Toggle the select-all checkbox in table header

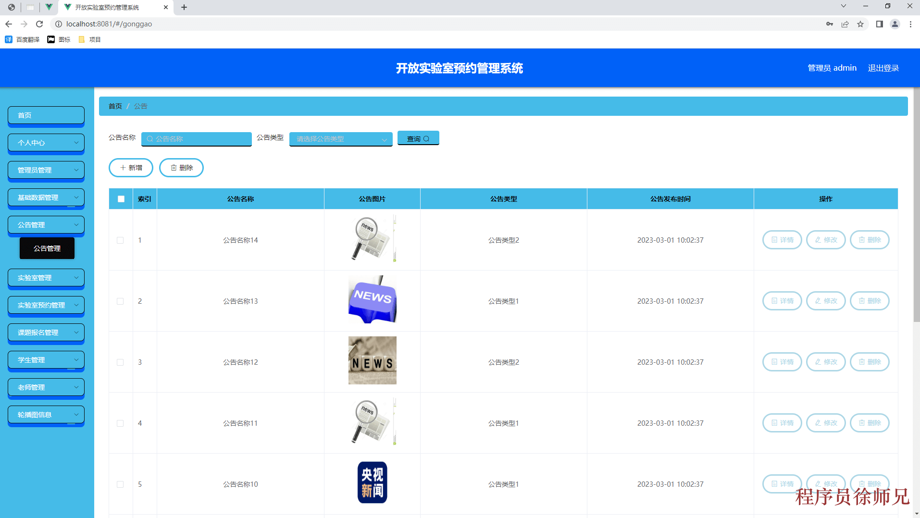coord(121,199)
